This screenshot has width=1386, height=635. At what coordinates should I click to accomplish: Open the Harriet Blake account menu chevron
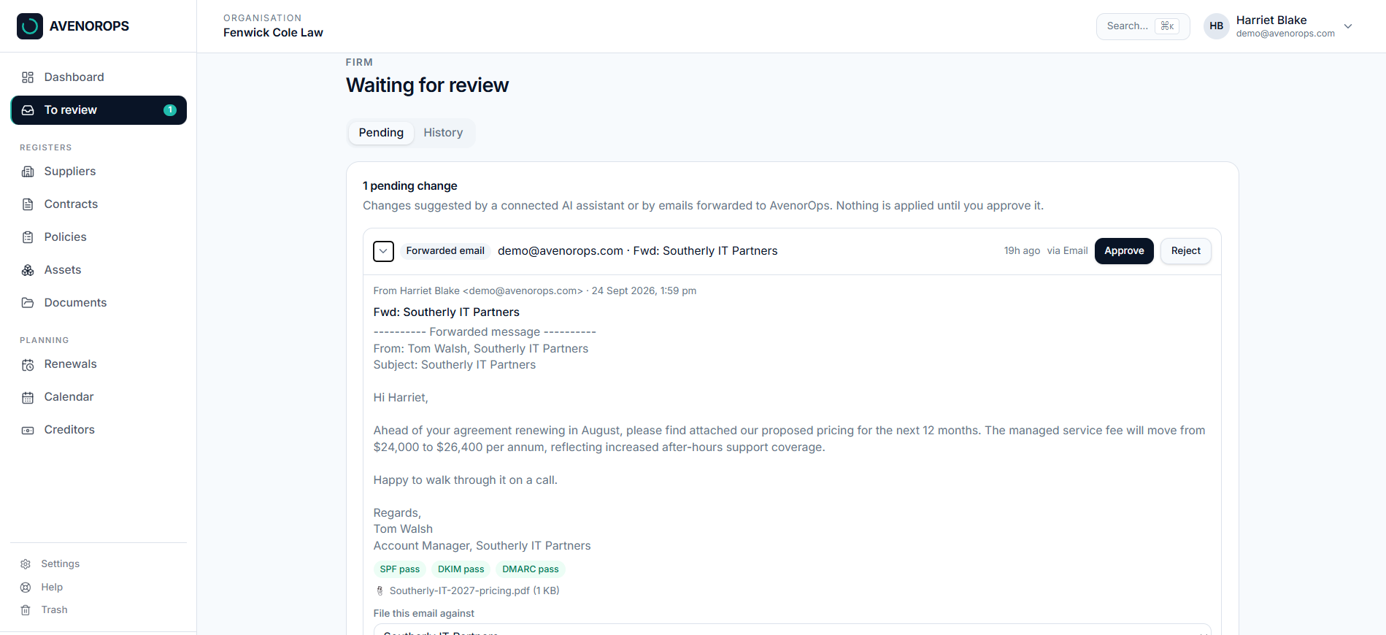(1348, 26)
